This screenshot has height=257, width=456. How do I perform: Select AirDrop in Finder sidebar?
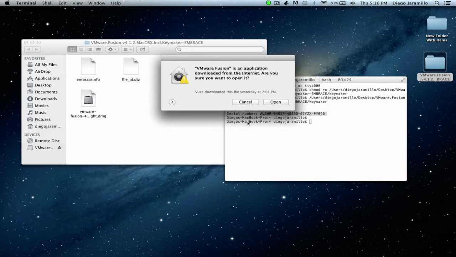click(x=43, y=71)
